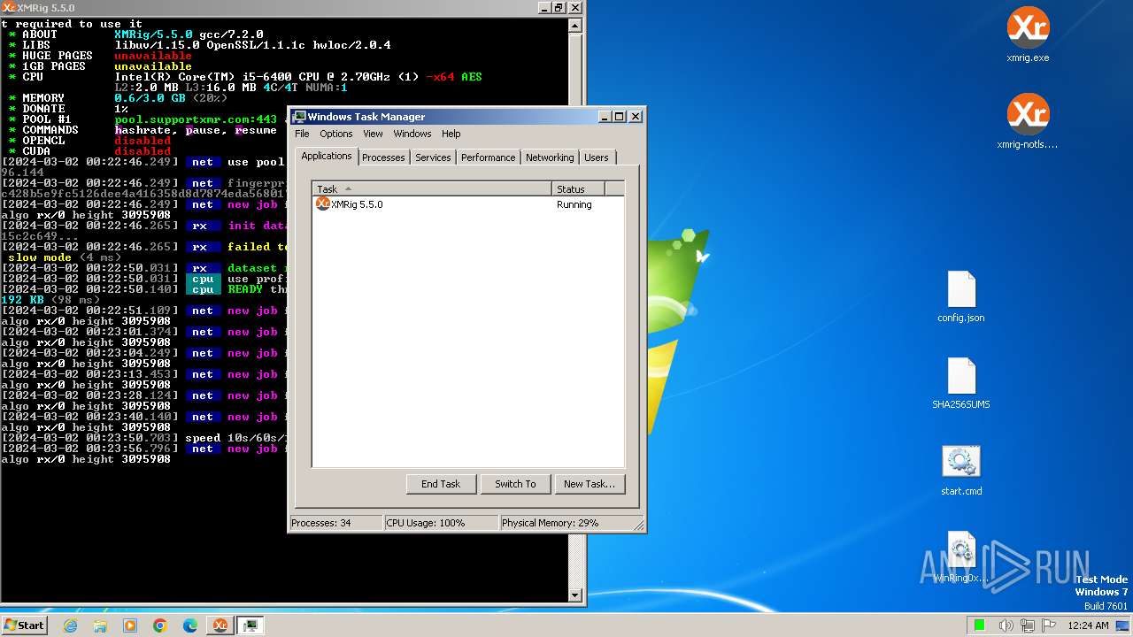The image size is (1133, 637).
Task: Click the Running status cell
Action: tap(574, 204)
